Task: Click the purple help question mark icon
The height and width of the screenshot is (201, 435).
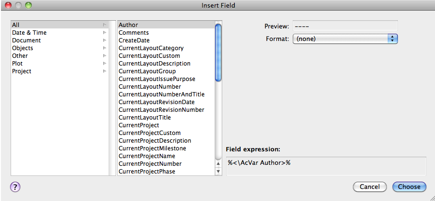Action: coord(15,187)
